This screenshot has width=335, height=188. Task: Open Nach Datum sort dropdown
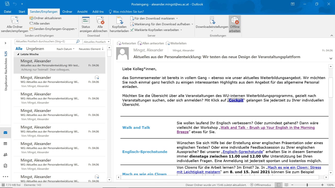(x=65, y=49)
